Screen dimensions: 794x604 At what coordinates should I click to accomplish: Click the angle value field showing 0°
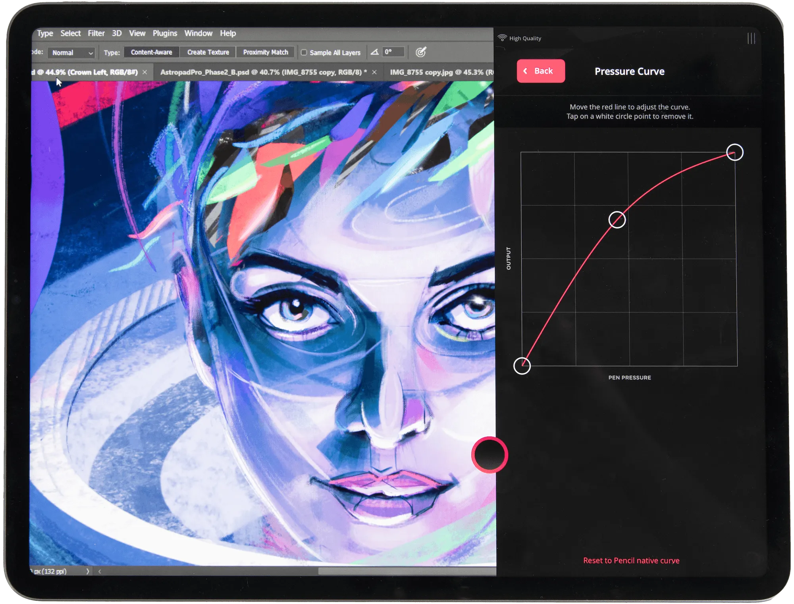[393, 52]
